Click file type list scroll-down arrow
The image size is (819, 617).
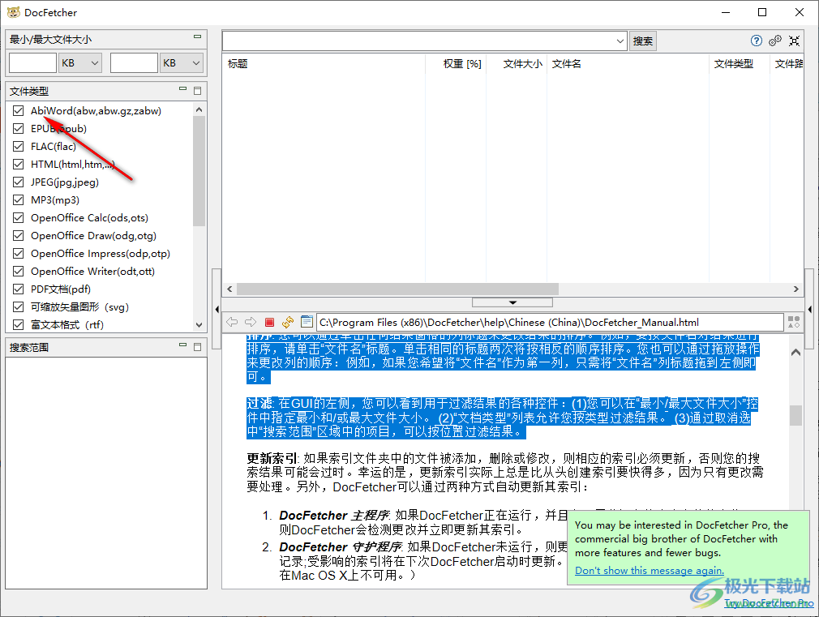click(199, 324)
